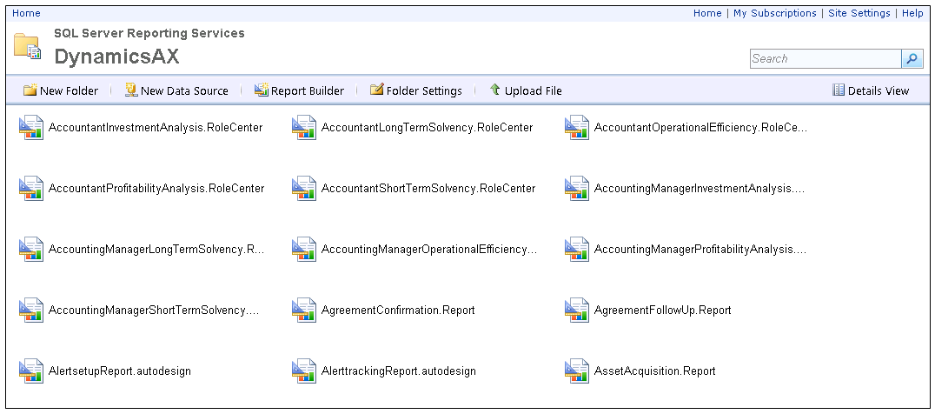
Task: Open AccountantLongTermSolvency.RoleCenter report name link
Action: pyautogui.click(x=427, y=127)
